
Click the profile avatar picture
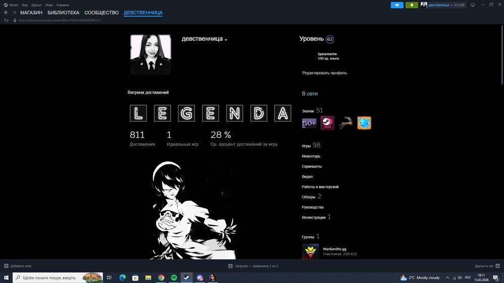pyautogui.click(x=150, y=55)
